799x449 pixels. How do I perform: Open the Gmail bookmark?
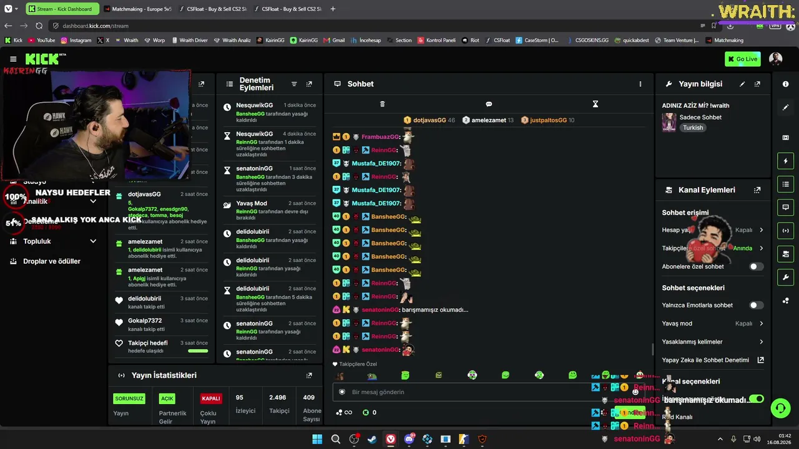(x=334, y=40)
